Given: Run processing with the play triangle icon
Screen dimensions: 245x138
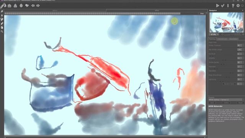Looking at the screenshot, I should pos(217,6).
